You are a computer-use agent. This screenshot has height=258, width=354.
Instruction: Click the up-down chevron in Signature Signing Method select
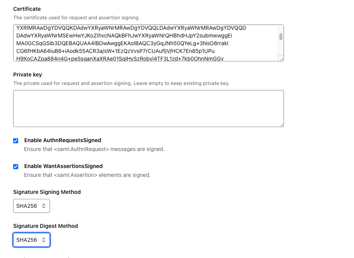point(44,206)
